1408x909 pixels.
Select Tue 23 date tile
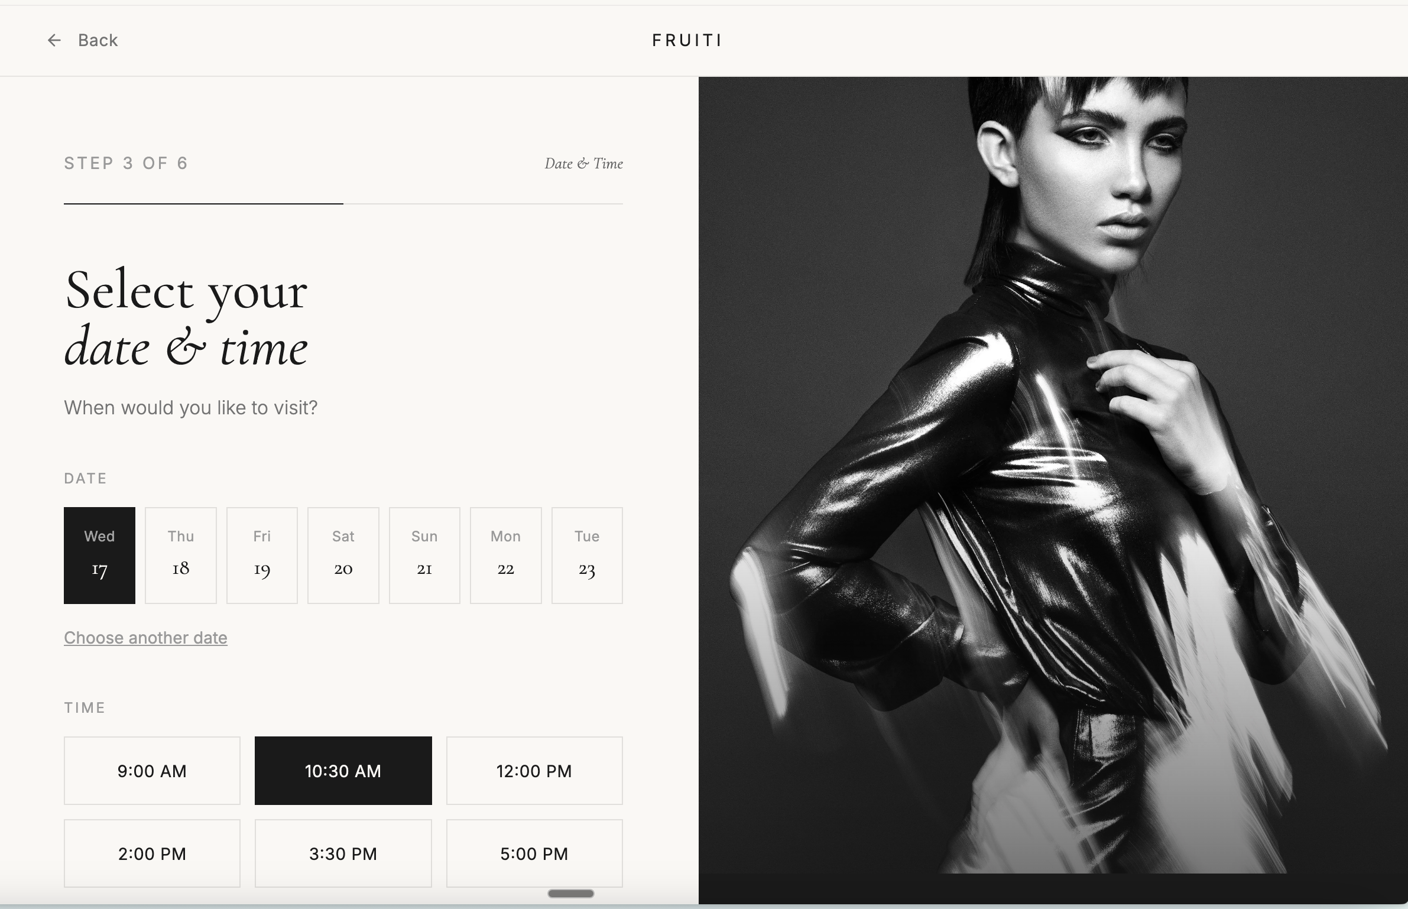tap(587, 556)
